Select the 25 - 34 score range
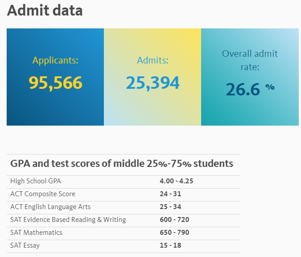This screenshot has width=301, height=257. [170, 207]
